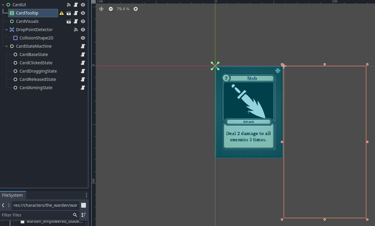Toggle visibility of CollisionShape2D
The width and height of the screenshot is (375, 226).
pos(83,38)
